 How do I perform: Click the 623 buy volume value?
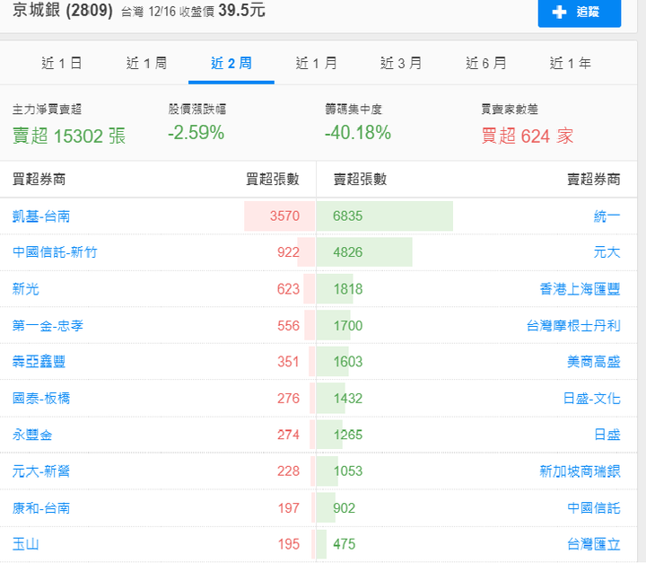tap(288, 288)
